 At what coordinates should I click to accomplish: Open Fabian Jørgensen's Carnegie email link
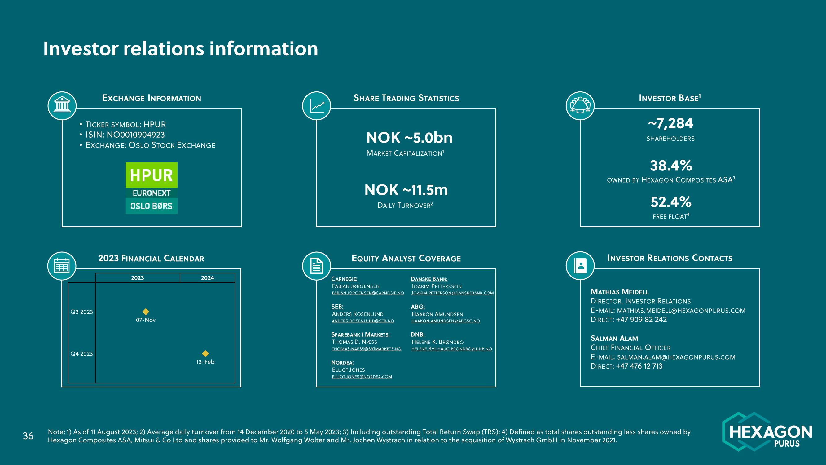pyautogui.click(x=368, y=293)
